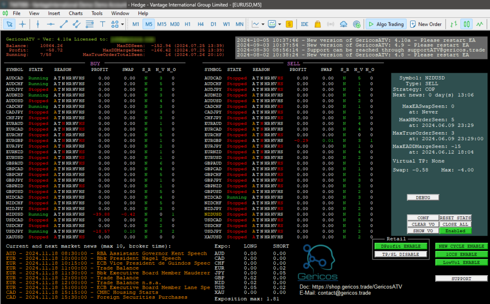Switch chart to MN timeframe
The width and height of the screenshot is (490, 304).
239,24
